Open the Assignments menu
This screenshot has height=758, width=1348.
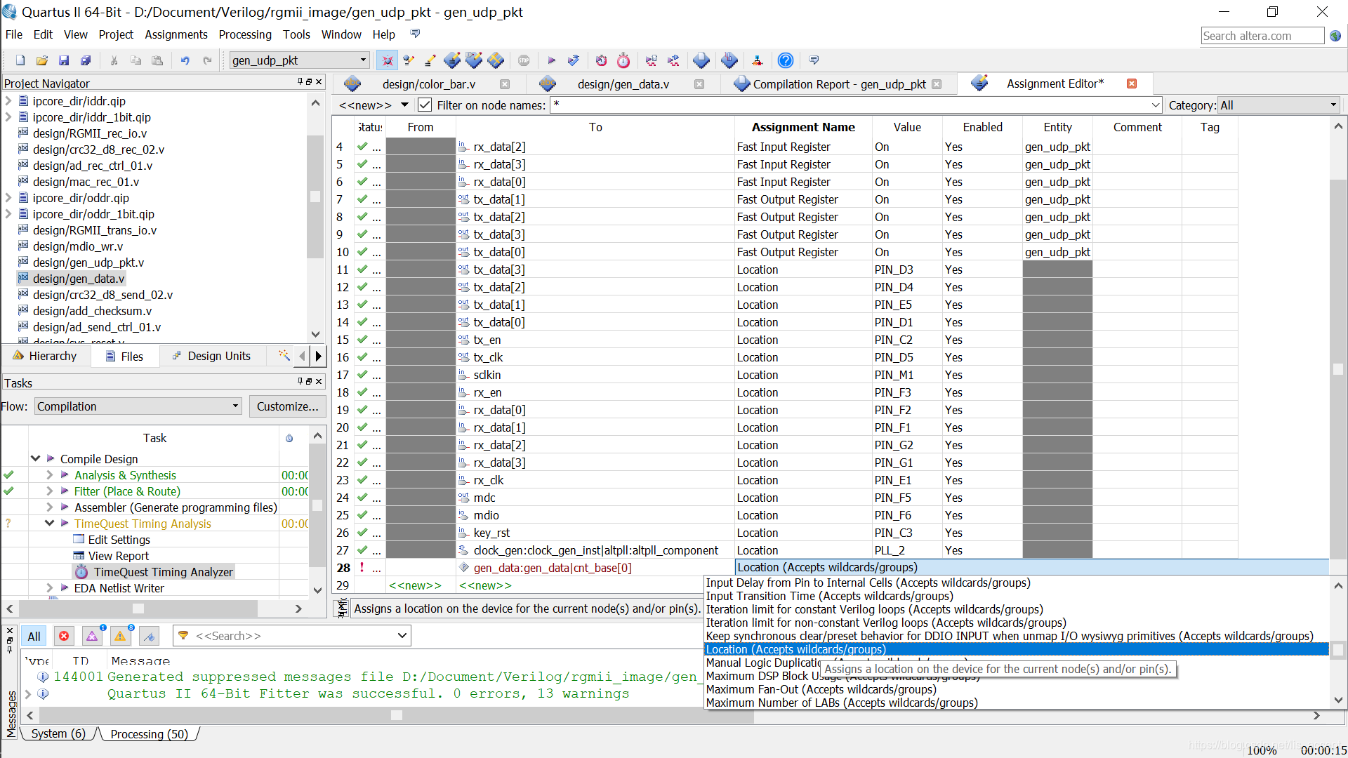[x=176, y=34]
